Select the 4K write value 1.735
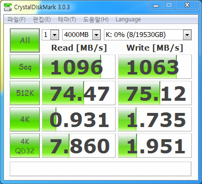 (155, 119)
